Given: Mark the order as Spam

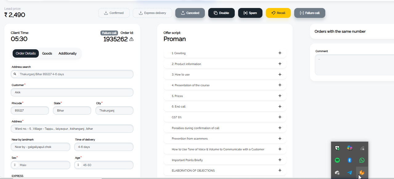Looking at the screenshot, I should [x=250, y=13].
